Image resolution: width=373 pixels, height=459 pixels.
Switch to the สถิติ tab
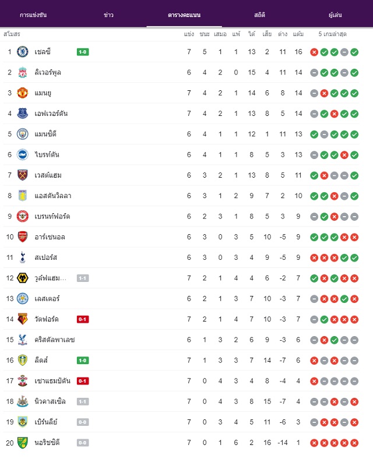point(259,15)
